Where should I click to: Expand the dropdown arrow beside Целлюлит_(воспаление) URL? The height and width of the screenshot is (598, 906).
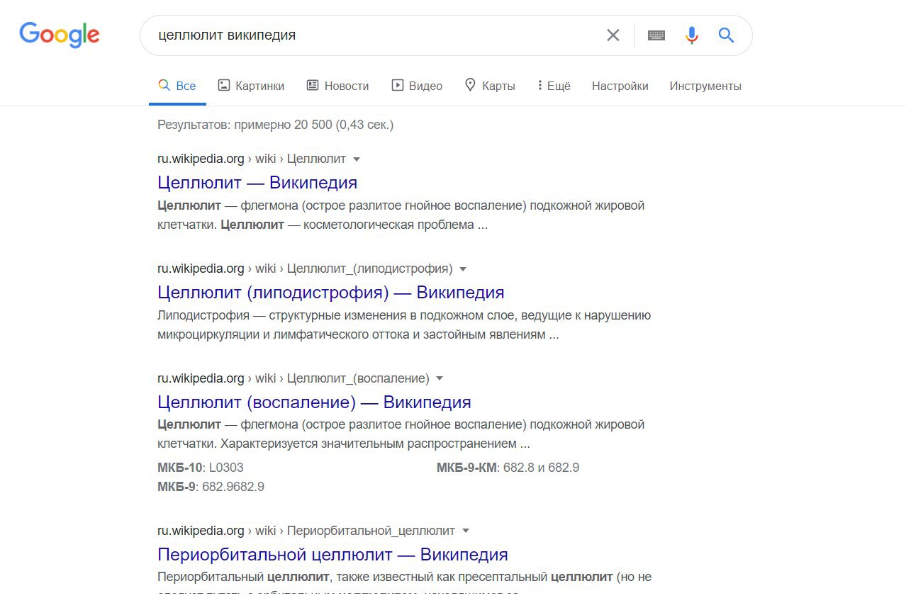[440, 378]
